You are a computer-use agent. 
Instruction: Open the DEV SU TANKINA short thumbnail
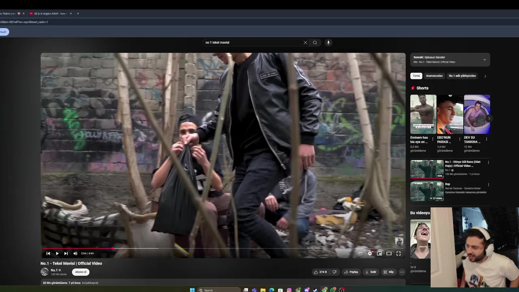pyautogui.click(x=477, y=114)
